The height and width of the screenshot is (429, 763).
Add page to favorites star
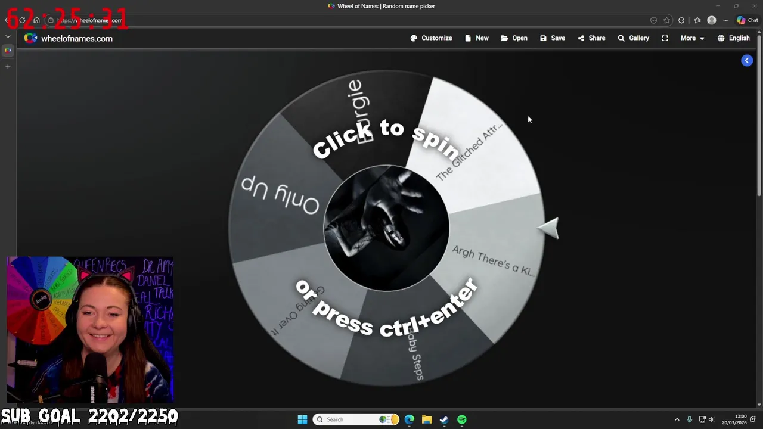[x=667, y=20]
